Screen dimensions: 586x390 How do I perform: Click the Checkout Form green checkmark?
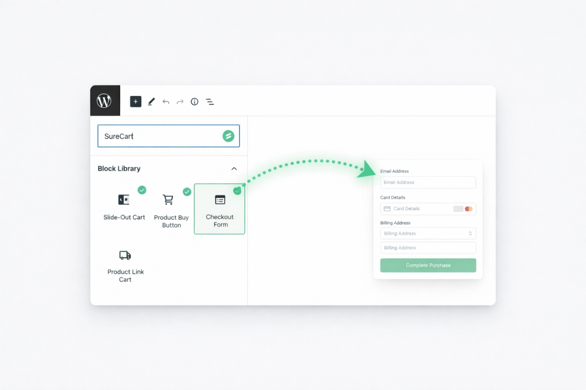[x=237, y=191]
